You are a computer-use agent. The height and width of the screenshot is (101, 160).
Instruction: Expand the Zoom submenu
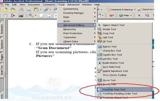click(77, 21)
